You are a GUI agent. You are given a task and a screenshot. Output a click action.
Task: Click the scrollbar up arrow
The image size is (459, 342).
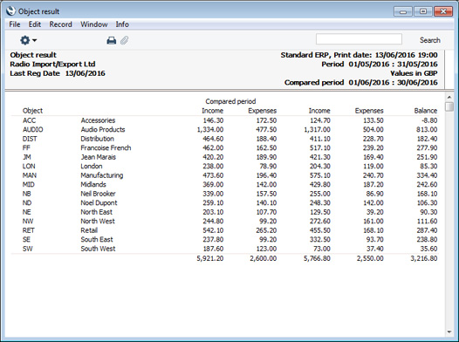pos(449,97)
